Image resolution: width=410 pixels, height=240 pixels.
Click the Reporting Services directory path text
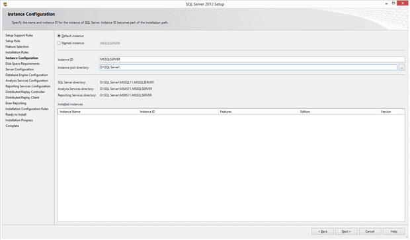(x=126, y=95)
